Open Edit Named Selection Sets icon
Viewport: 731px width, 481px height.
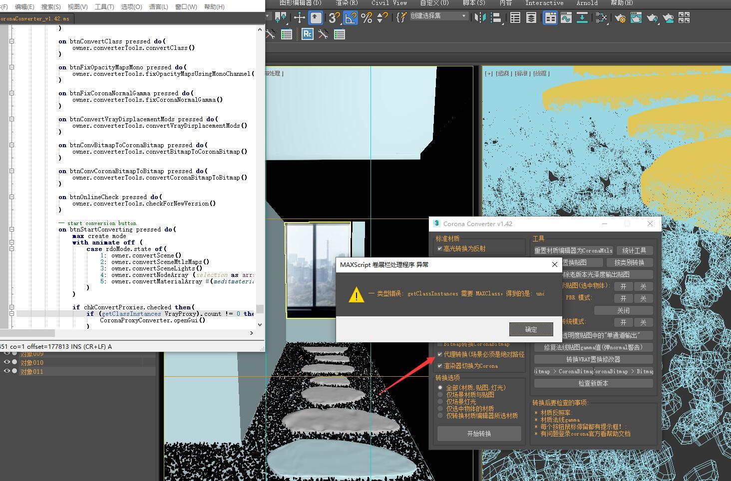point(401,18)
